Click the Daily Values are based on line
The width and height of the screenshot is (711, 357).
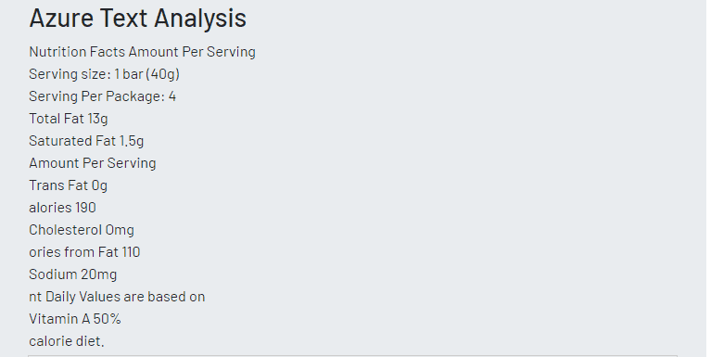pyautogui.click(x=117, y=296)
